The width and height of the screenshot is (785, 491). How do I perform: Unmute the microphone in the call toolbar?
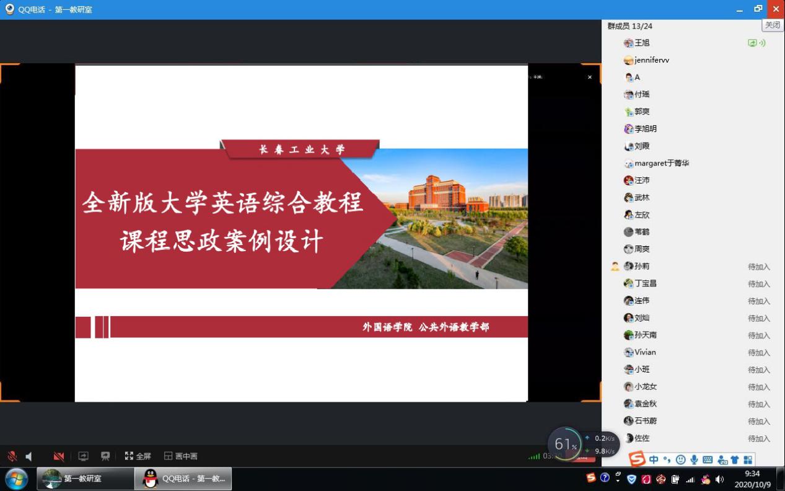click(12, 456)
